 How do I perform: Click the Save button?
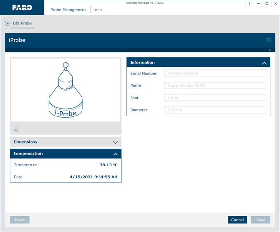point(261,220)
